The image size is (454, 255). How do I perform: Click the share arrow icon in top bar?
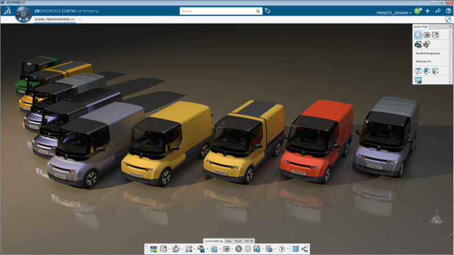pos(438,11)
